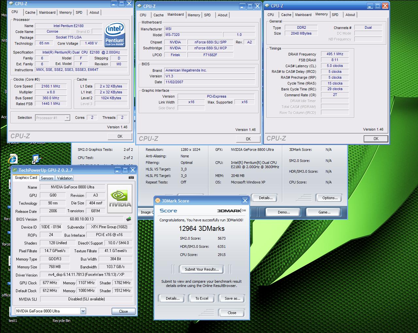
Task: Open Details in the 3DMark06 main window
Action: (265, 198)
